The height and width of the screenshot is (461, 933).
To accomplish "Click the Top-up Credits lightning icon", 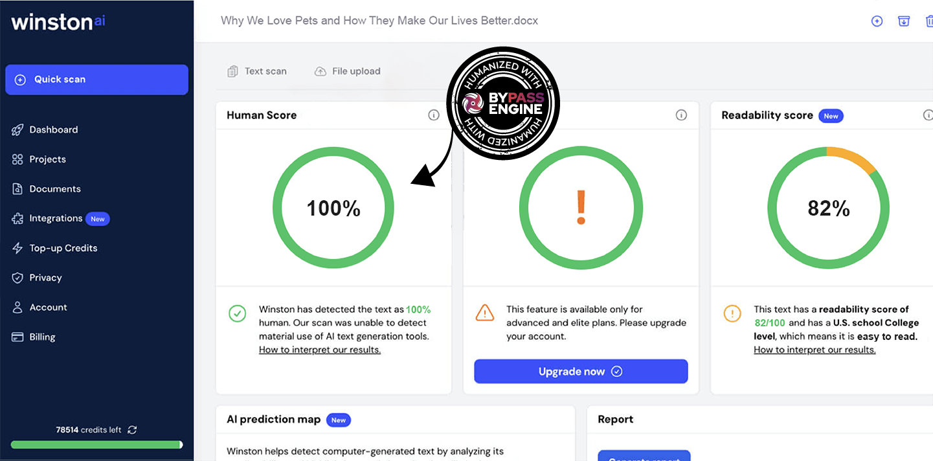I will pos(17,248).
